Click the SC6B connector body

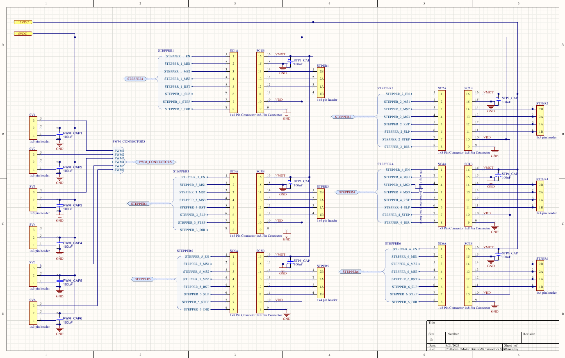tap(468, 276)
